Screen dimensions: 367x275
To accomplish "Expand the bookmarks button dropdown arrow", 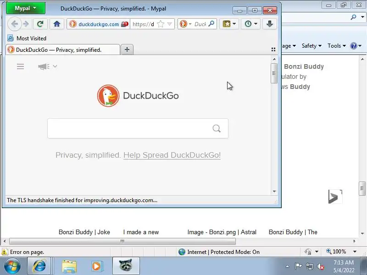I will [234, 24].
